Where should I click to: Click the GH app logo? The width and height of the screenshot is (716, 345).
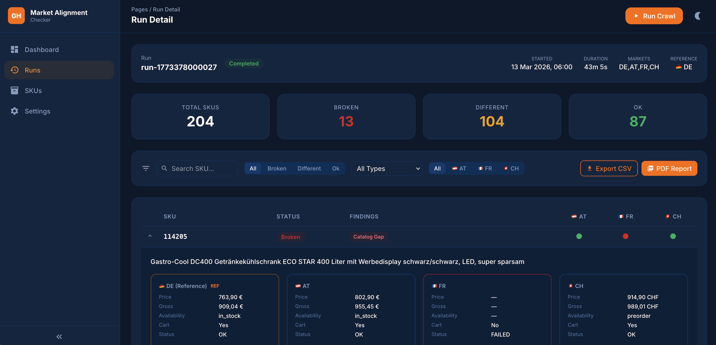16,16
